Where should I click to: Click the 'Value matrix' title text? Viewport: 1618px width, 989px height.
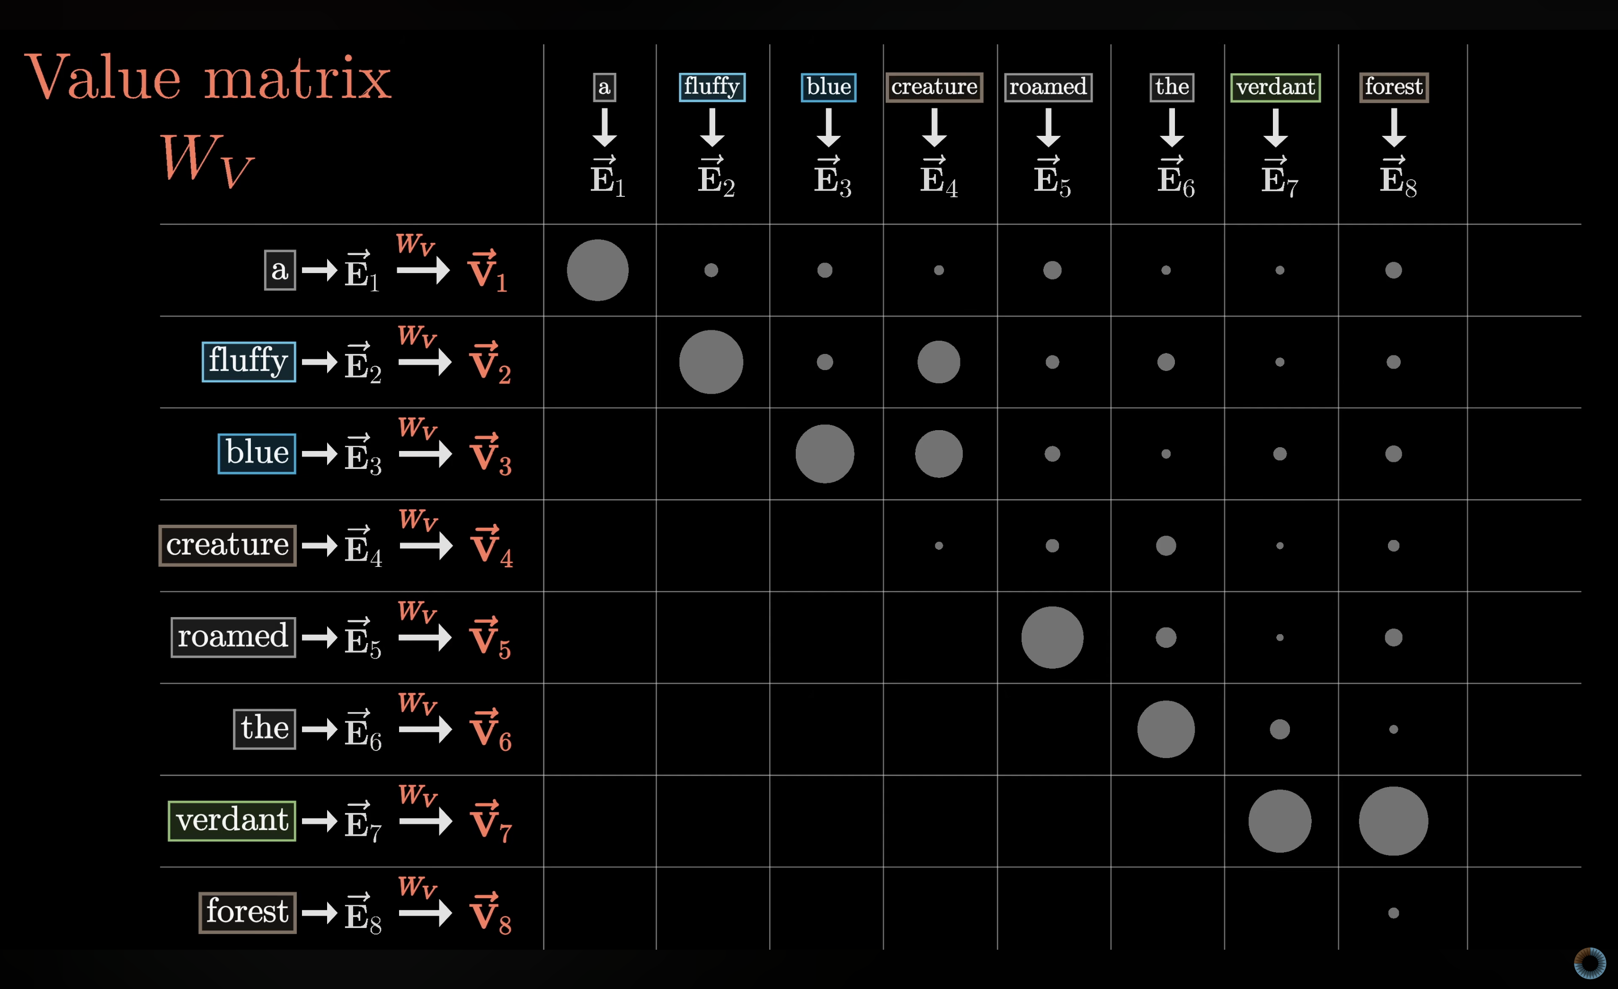pos(208,78)
